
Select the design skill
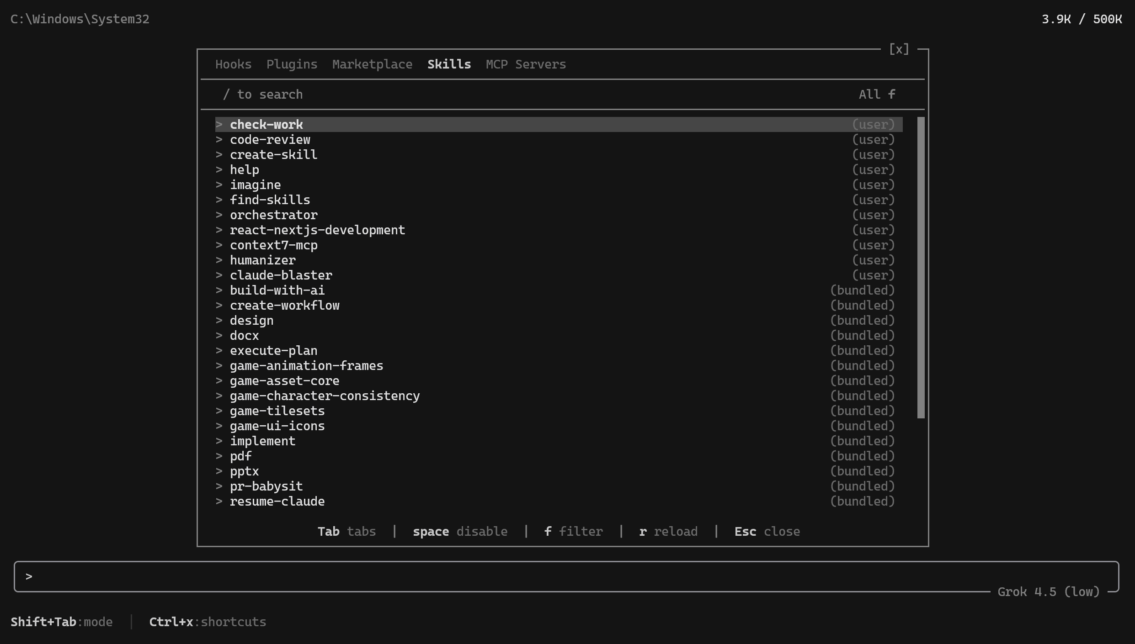(x=559, y=320)
